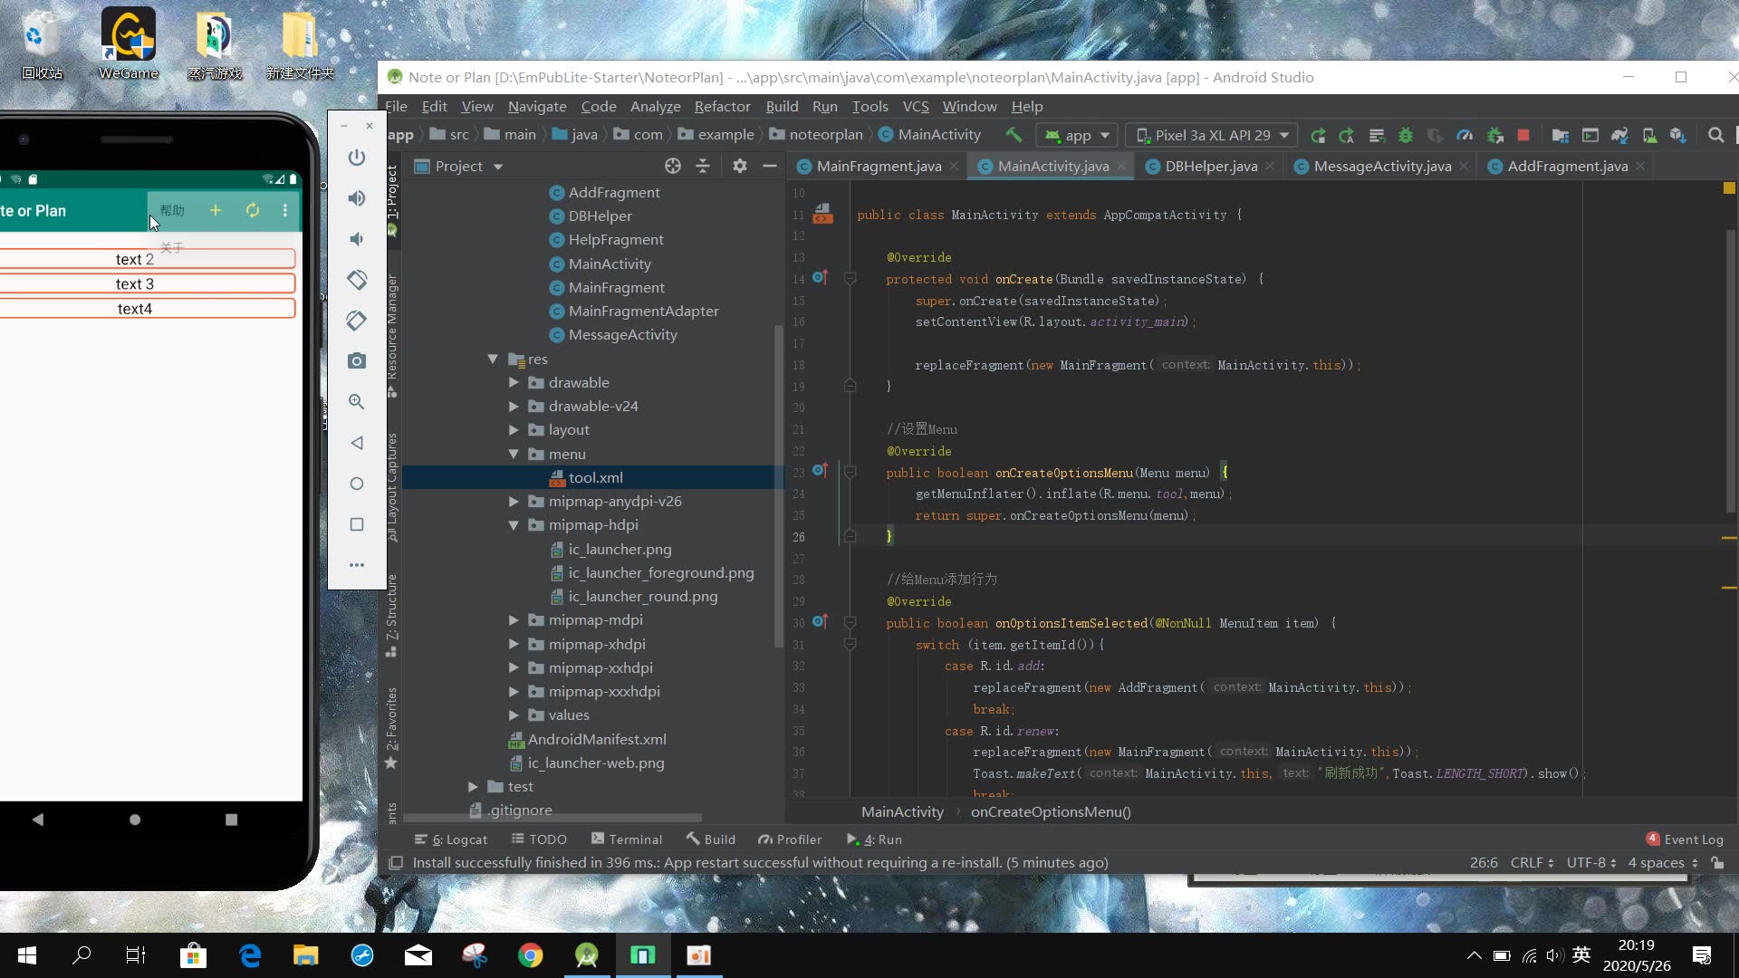Click emulator back triangle in side toolbar
The height and width of the screenshot is (978, 1739).
pyautogui.click(x=357, y=443)
